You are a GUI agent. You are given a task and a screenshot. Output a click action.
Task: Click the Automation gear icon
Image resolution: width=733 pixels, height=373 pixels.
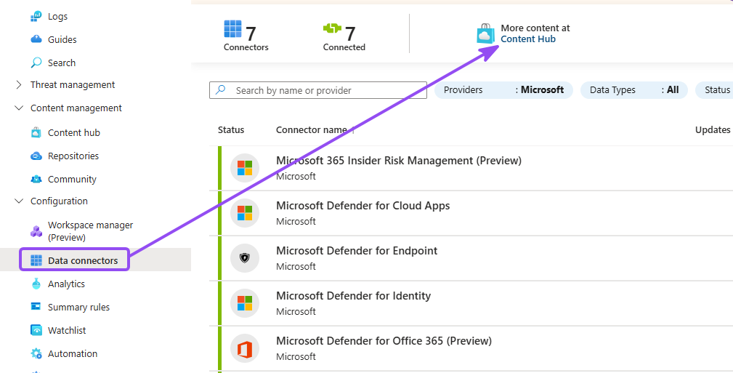point(36,354)
